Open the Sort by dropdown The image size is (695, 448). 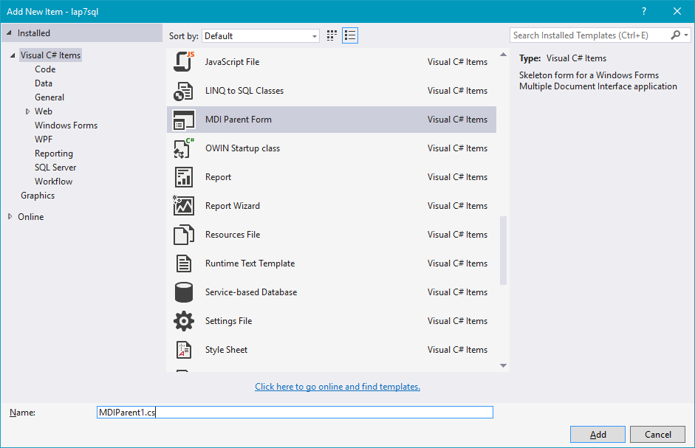click(314, 35)
